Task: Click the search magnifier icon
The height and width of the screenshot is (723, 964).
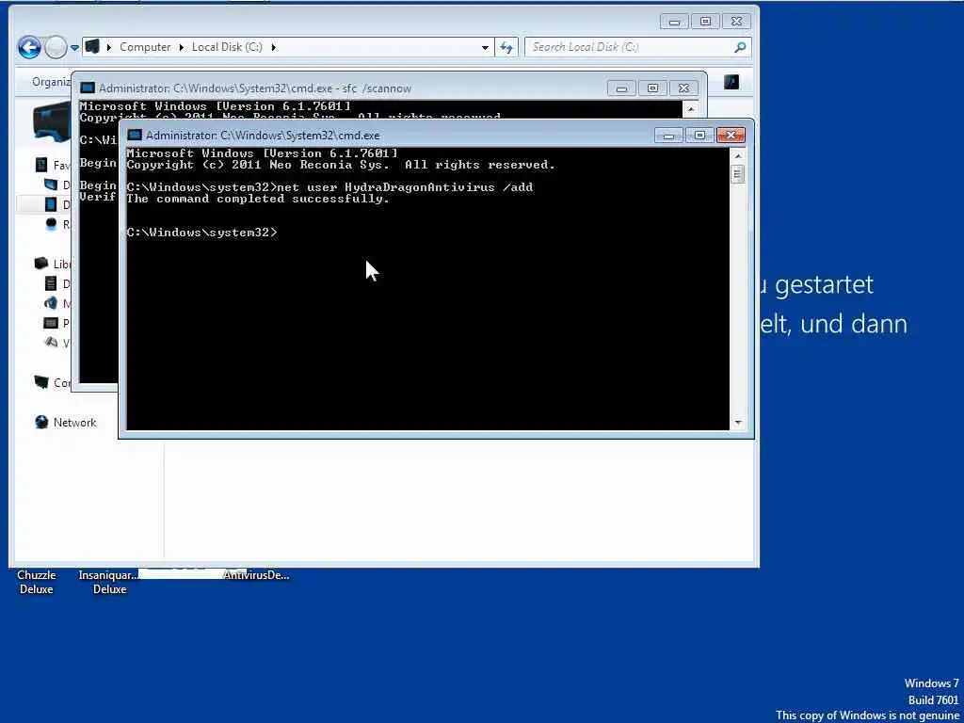Action: (x=740, y=47)
